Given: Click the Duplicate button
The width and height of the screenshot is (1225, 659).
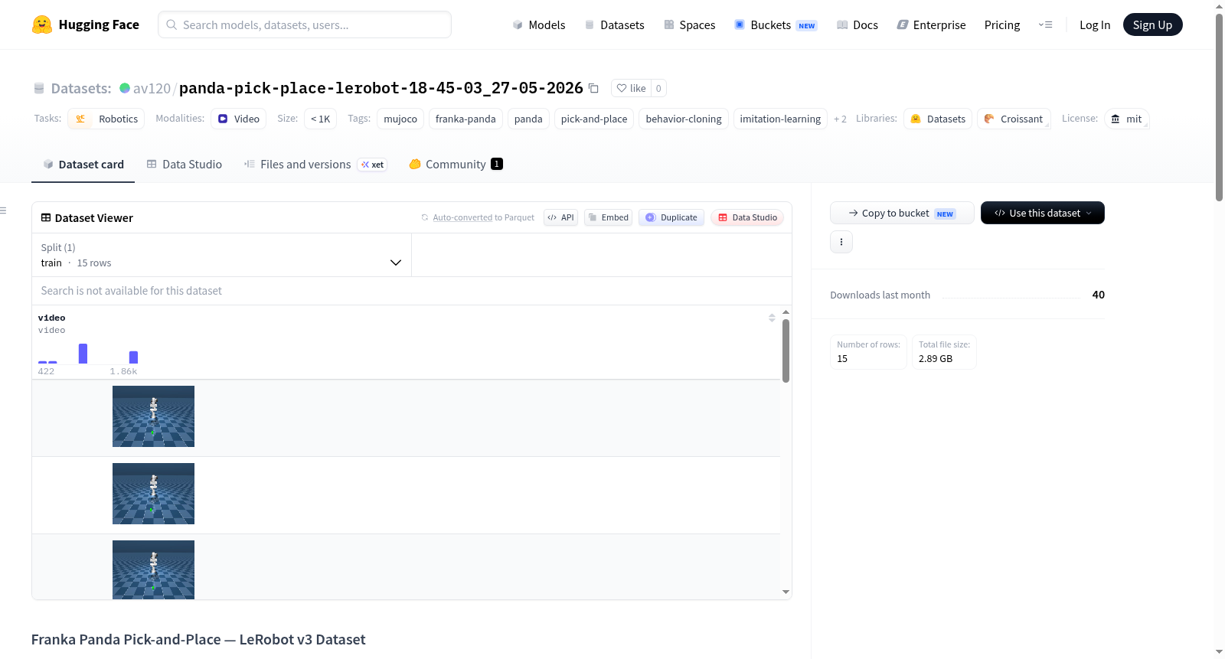Looking at the screenshot, I should pos(671,217).
